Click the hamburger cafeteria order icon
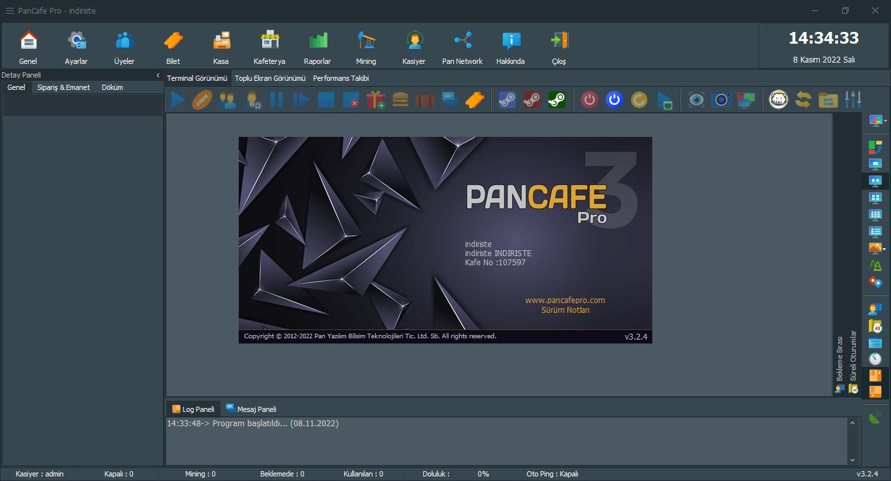Viewport: 891px width, 481px height. click(x=400, y=100)
